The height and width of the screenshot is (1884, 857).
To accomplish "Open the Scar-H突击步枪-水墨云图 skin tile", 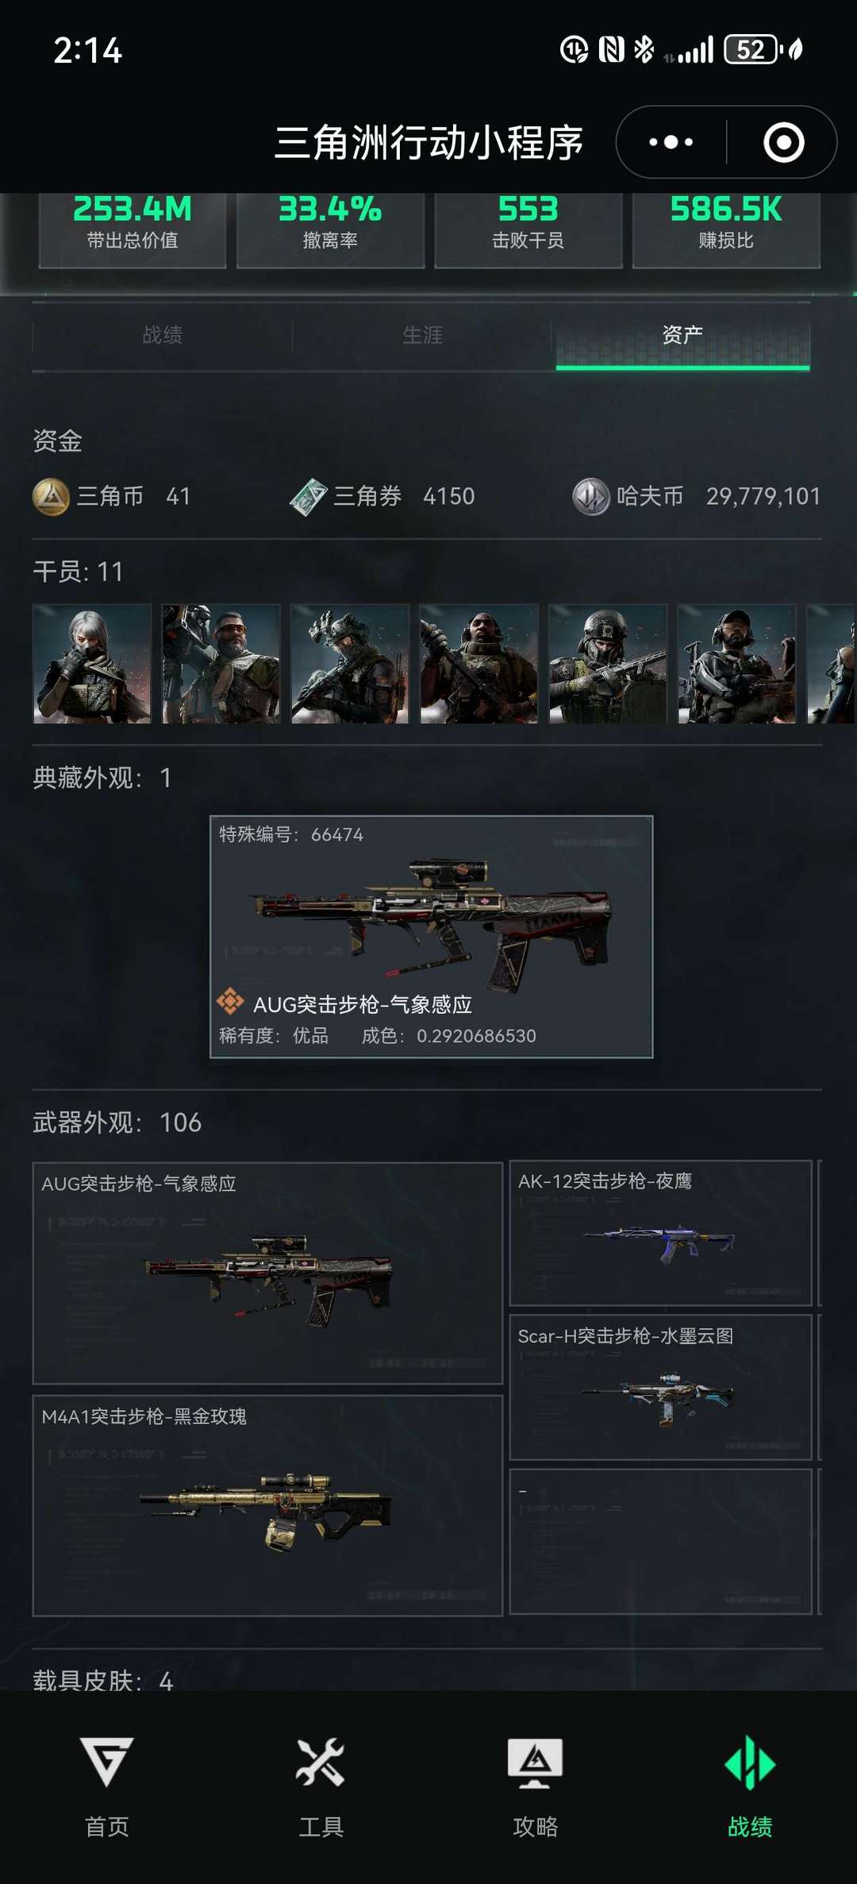I will point(660,1387).
